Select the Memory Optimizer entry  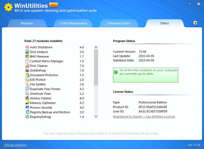tap(43, 103)
